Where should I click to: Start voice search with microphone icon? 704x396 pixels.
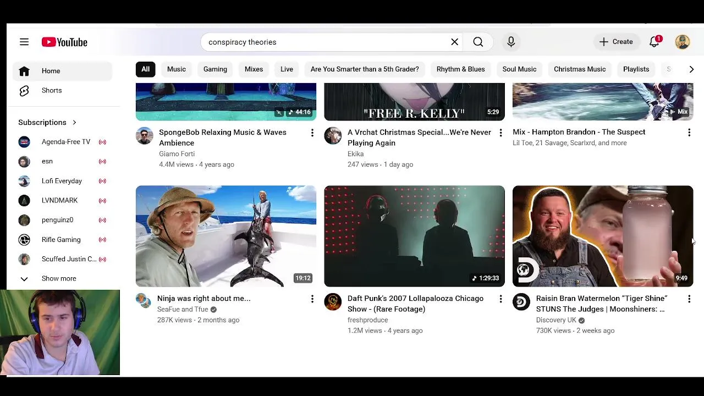point(511,42)
